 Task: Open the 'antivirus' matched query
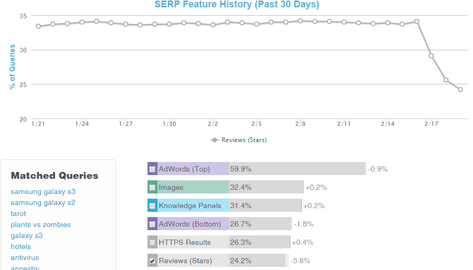click(25, 258)
